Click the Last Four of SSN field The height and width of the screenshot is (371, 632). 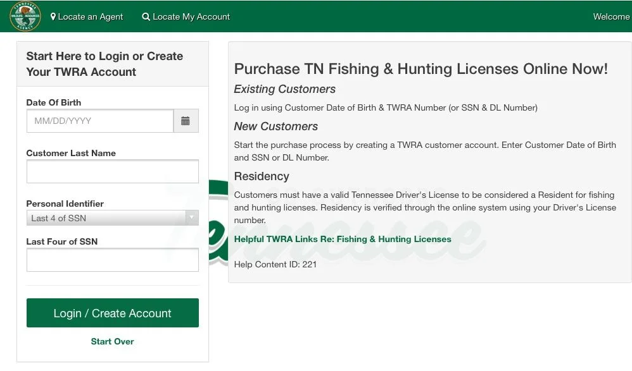pyautogui.click(x=113, y=260)
